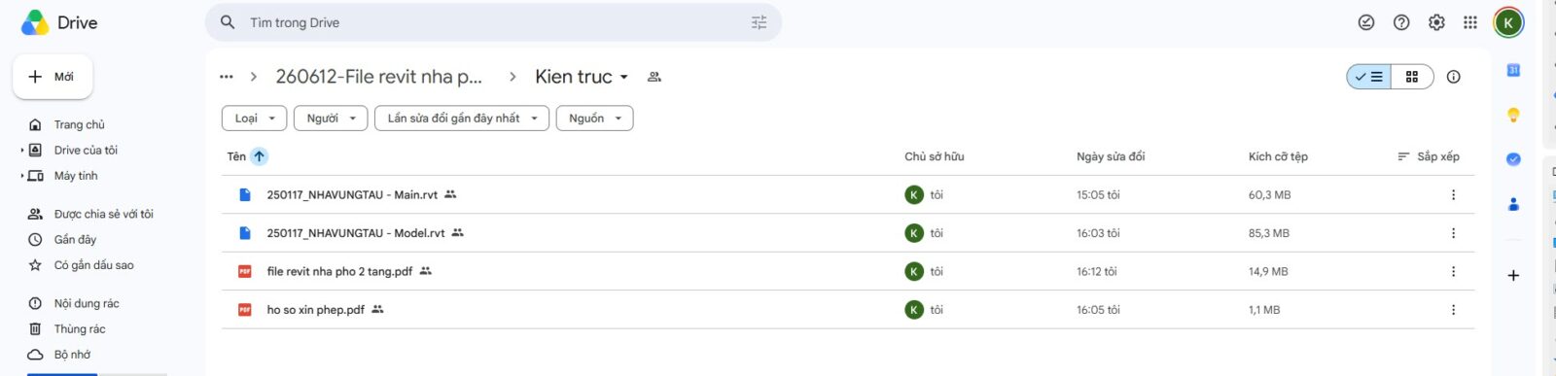
Task: Open Google apps grid
Action: (x=1470, y=22)
